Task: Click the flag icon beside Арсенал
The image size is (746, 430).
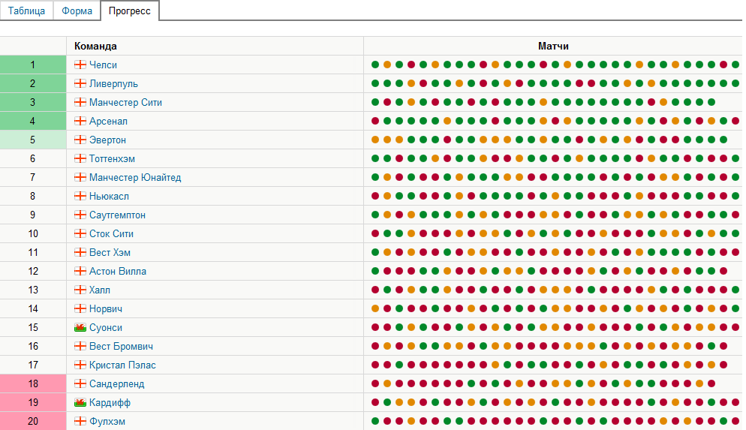Action: click(80, 121)
